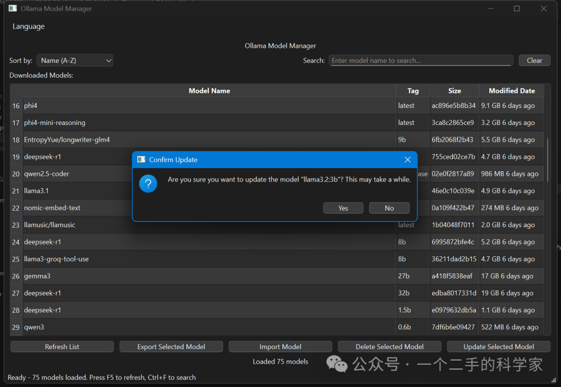Click the 32b tag cell
The image size is (561, 387).
coord(413,293)
